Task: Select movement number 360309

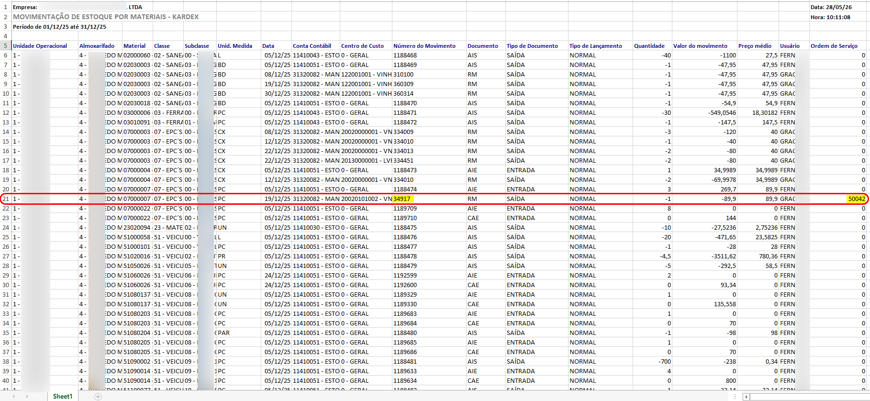Action: (403, 84)
